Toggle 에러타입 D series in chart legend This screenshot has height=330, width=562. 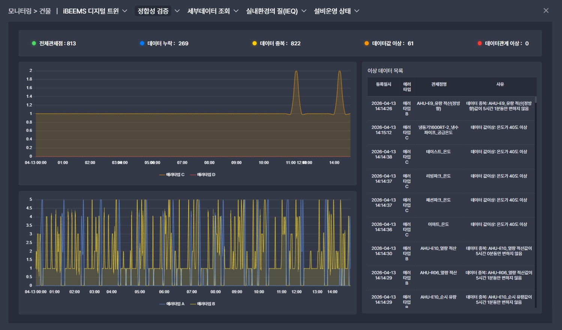pyautogui.click(x=202, y=175)
